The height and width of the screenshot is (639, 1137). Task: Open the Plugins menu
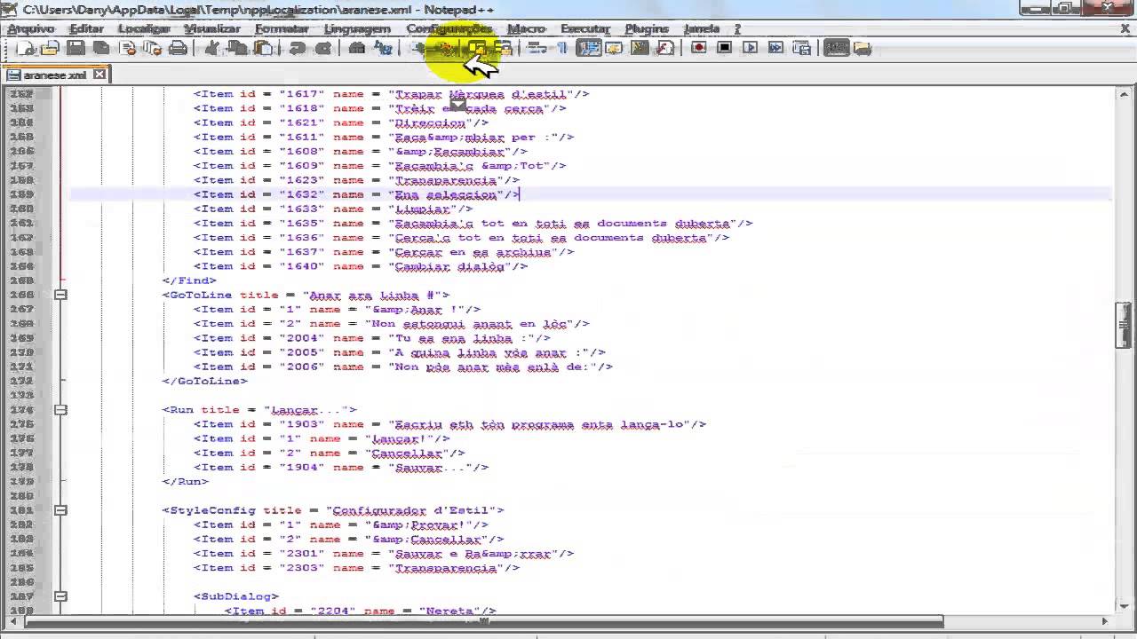click(x=647, y=28)
